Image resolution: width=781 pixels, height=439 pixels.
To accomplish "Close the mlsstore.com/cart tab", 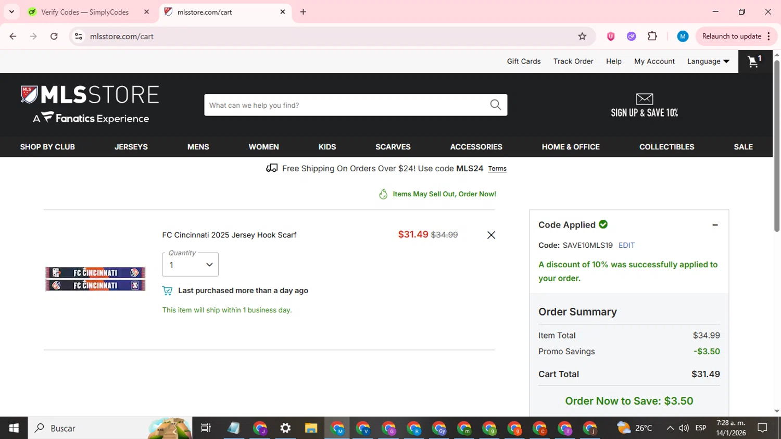I will tap(283, 12).
